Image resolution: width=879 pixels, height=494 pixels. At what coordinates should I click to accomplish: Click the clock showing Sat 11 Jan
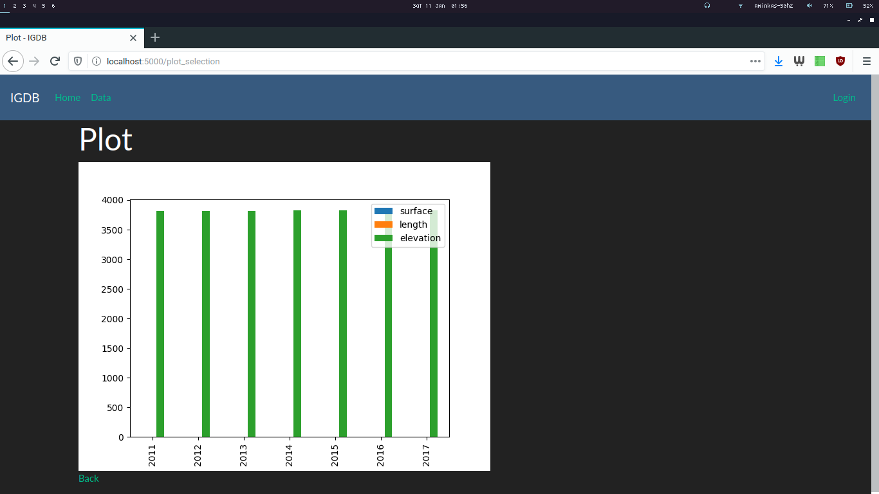[x=440, y=5]
